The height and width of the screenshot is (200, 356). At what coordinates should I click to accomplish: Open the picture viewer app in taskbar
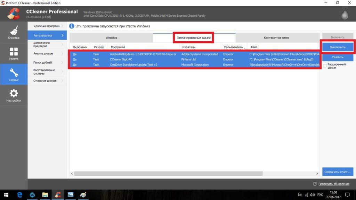(70, 195)
